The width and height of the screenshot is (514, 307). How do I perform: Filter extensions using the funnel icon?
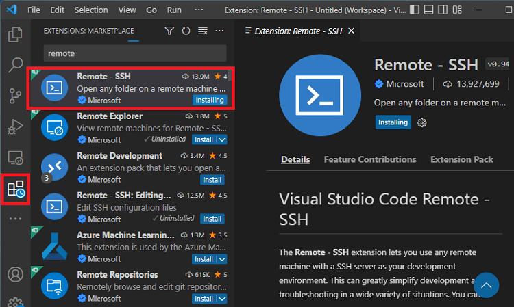pyautogui.click(x=169, y=31)
